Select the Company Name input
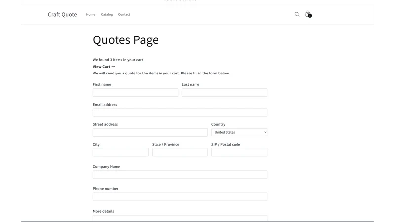Image resolution: width=395 pixels, height=222 pixels. (x=180, y=175)
